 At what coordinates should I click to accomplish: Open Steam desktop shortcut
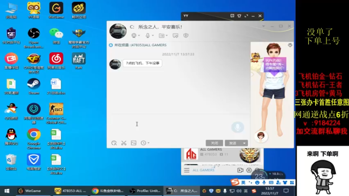tap(34, 87)
